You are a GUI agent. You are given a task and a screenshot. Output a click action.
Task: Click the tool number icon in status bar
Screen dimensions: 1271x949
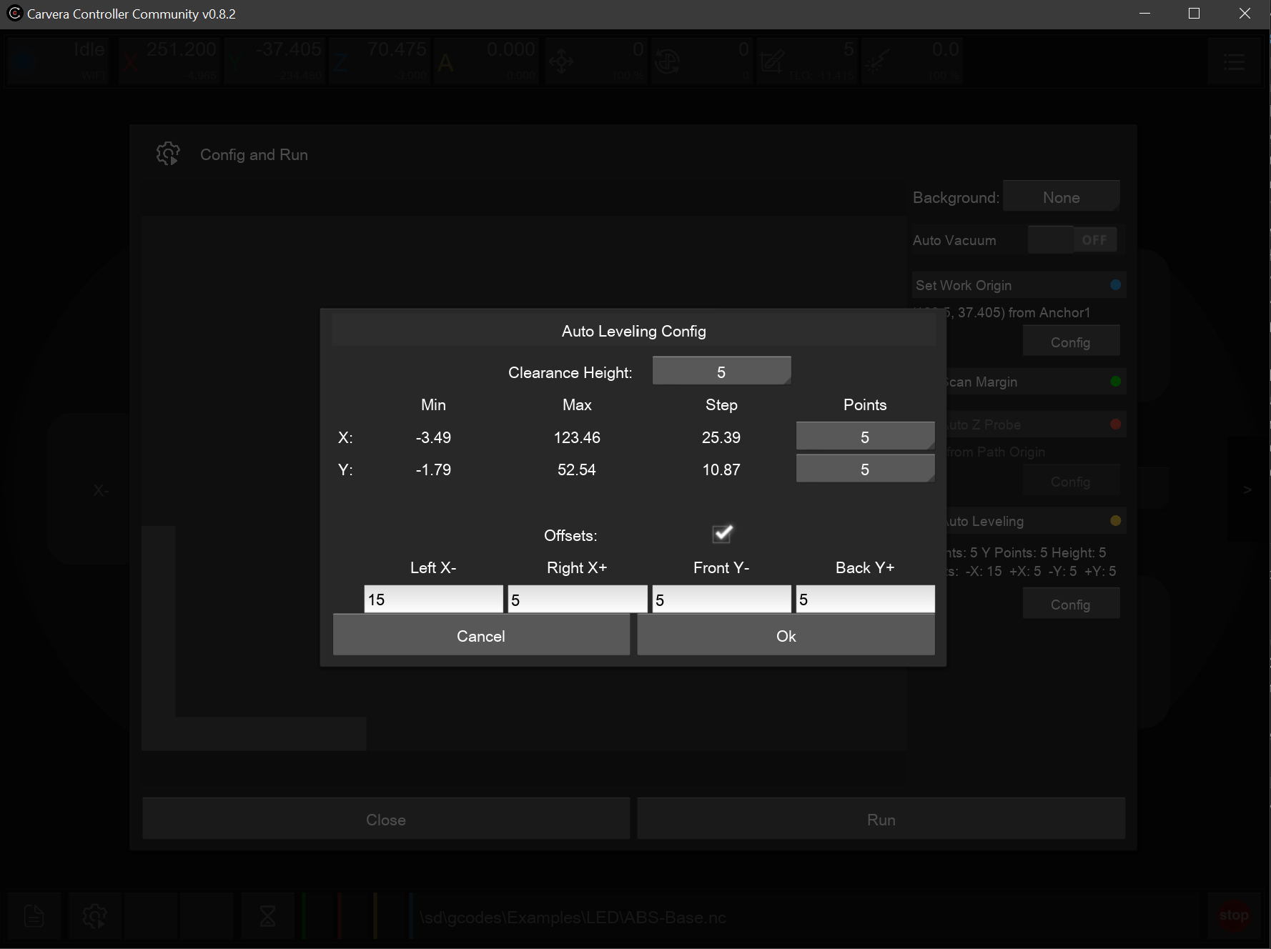click(x=772, y=62)
